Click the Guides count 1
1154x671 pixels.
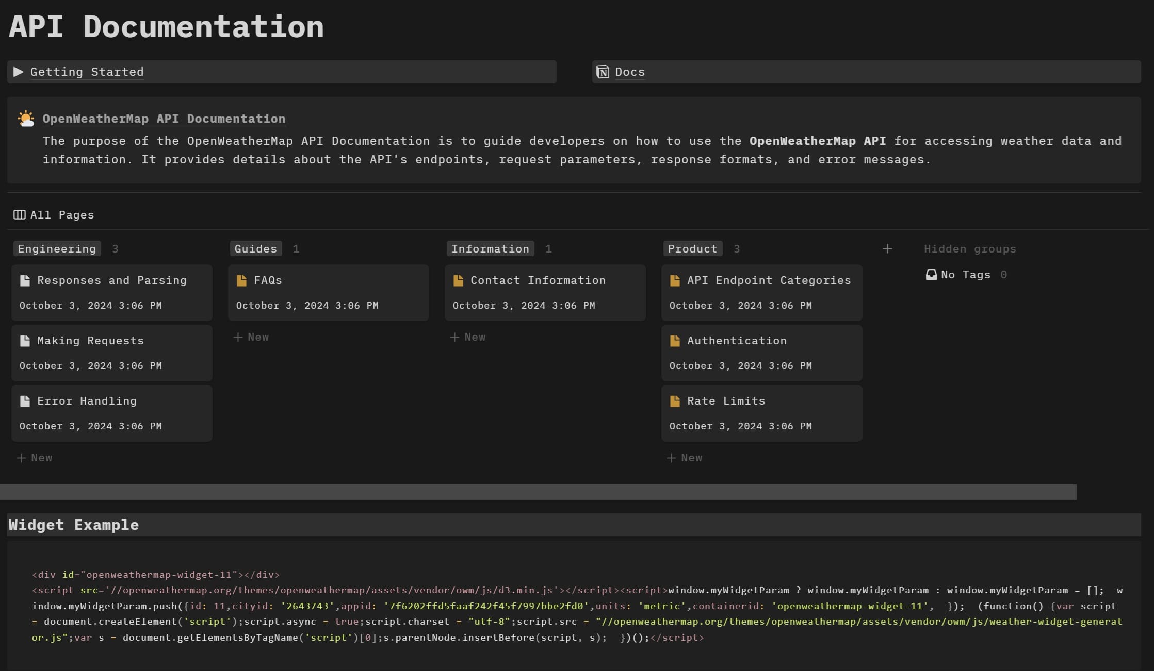pyautogui.click(x=296, y=249)
